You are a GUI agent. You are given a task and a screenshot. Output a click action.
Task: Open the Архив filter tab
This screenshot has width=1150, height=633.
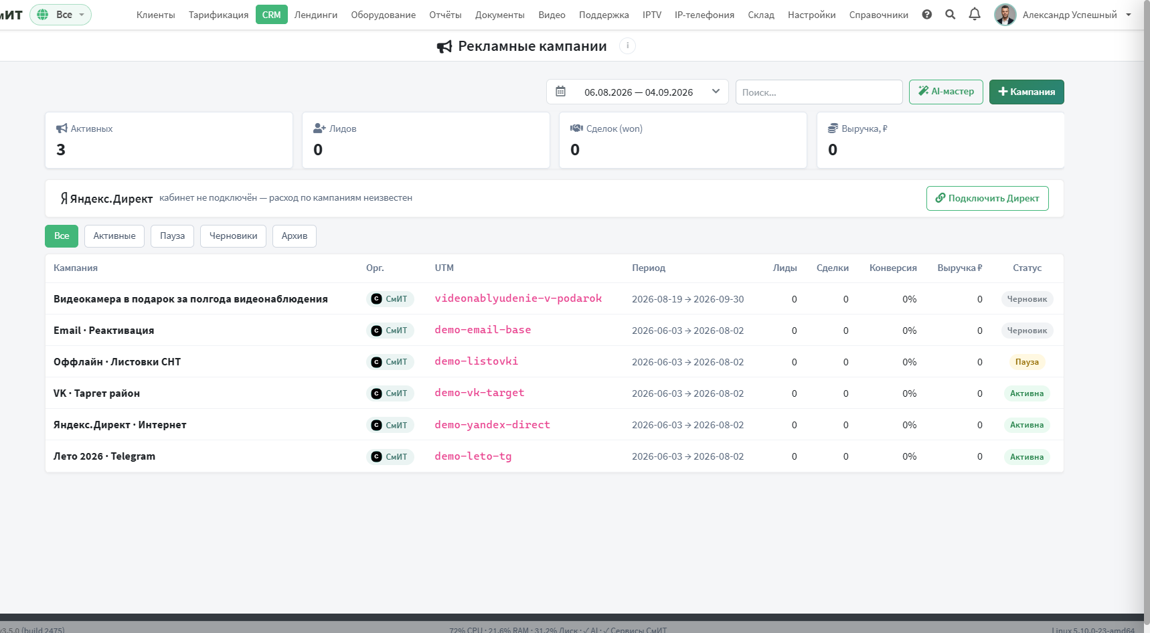[295, 236]
